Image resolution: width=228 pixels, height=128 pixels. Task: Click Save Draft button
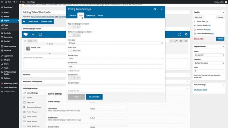(198, 17)
